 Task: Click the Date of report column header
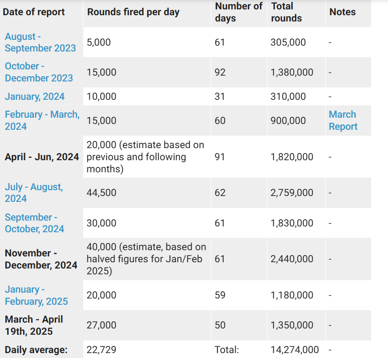pos(34,12)
